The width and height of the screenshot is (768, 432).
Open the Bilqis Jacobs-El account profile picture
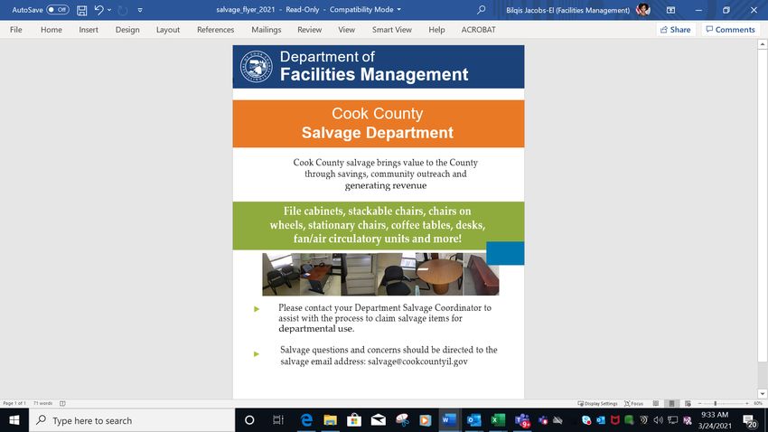click(x=642, y=10)
